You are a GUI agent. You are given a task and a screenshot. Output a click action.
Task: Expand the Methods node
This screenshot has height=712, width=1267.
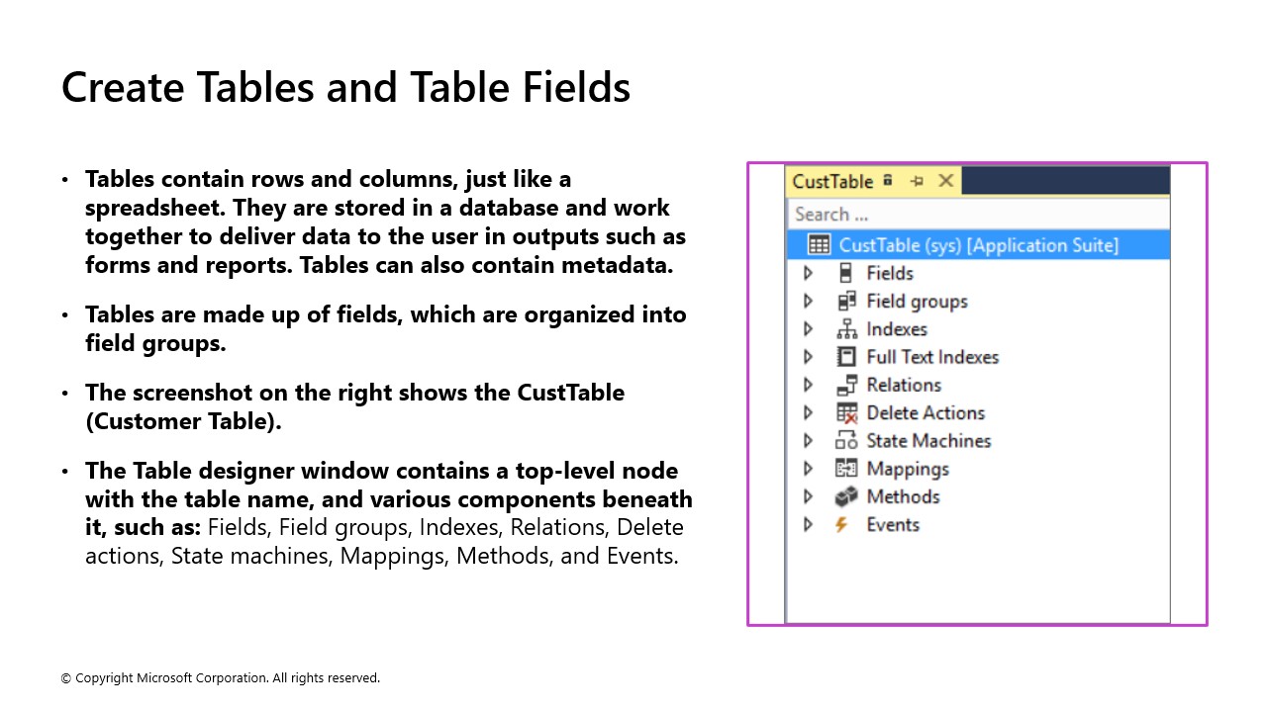[809, 496]
